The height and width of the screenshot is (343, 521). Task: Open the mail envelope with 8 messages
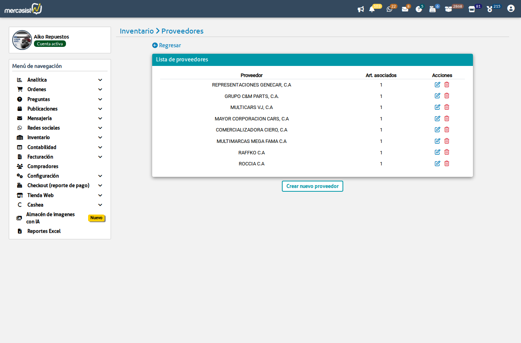(x=405, y=8)
